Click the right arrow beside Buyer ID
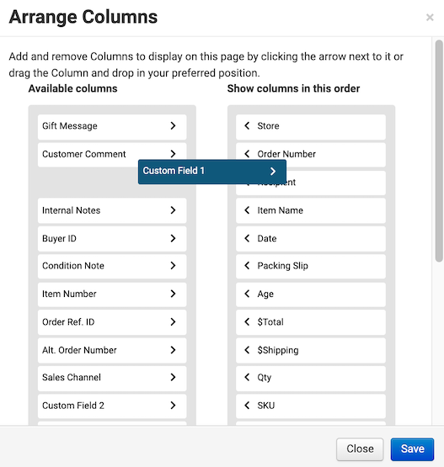This screenshot has height=467, width=444. point(173,238)
